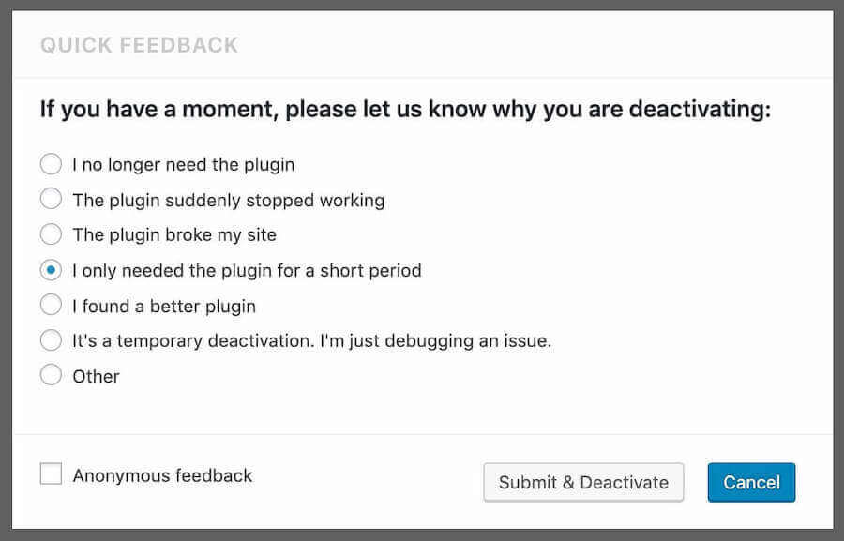Screen dimensions: 844x541
Task: Click the "Anonymous feedback" label text
Action: point(162,476)
